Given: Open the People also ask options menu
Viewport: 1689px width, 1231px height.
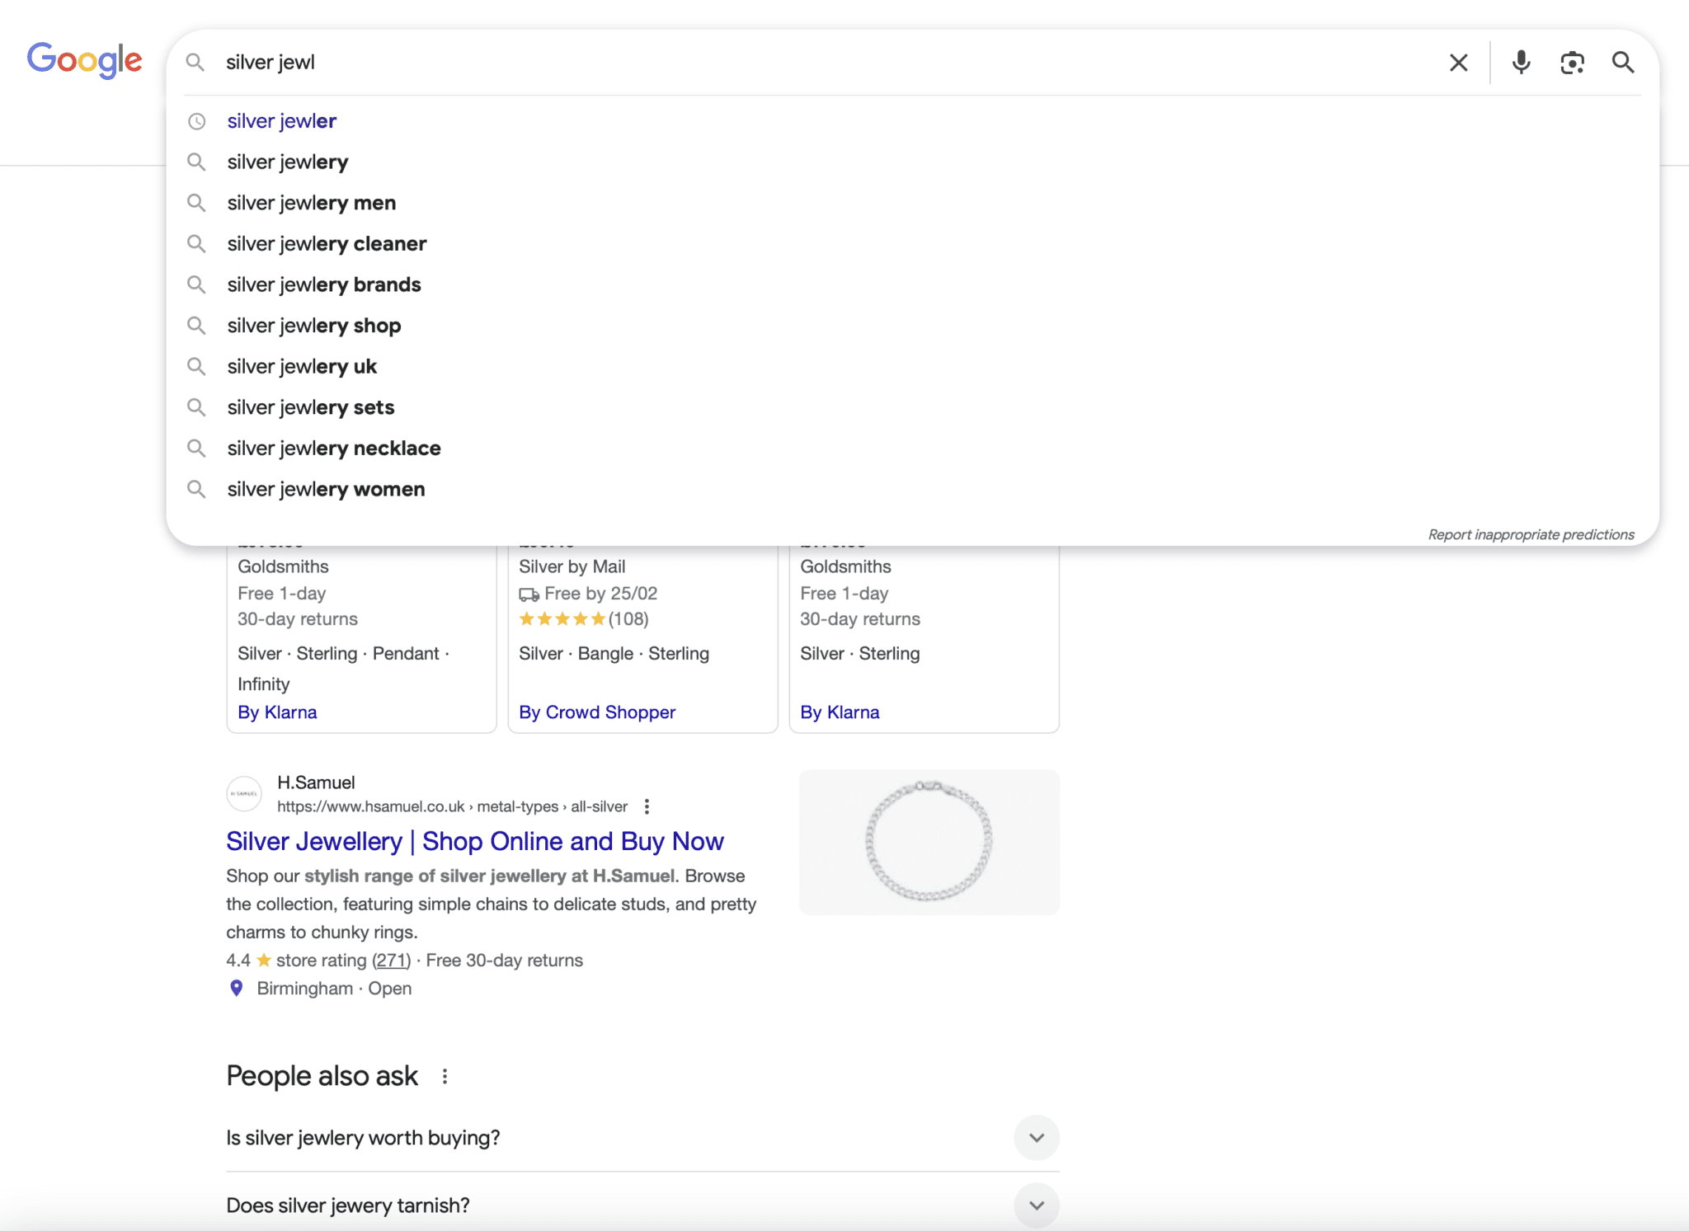Looking at the screenshot, I should coord(445,1075).
